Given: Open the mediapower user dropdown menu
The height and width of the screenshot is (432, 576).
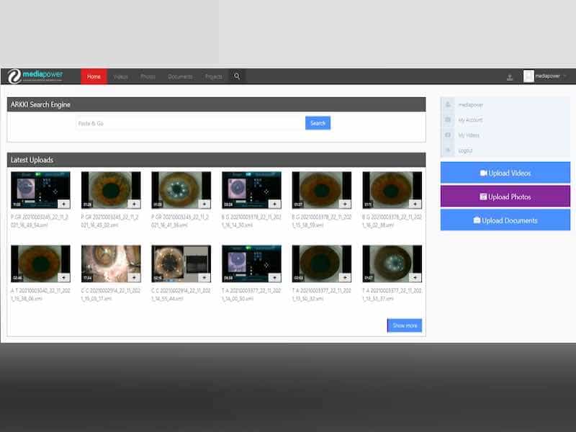Looking at the screenshot, I should tap(546, 76).
